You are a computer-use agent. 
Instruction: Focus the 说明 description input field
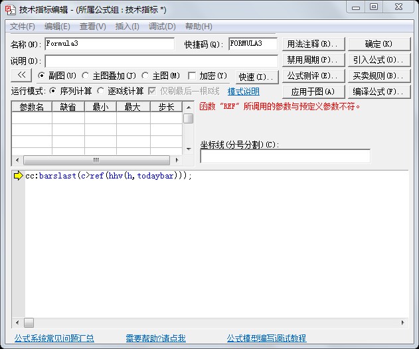[x=161, y=61]
